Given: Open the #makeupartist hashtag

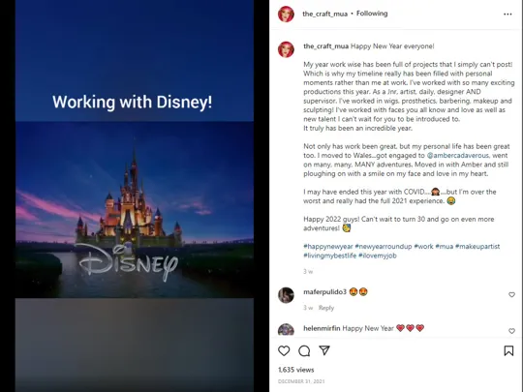Looking at the screenshot, I should click(477, 247).
